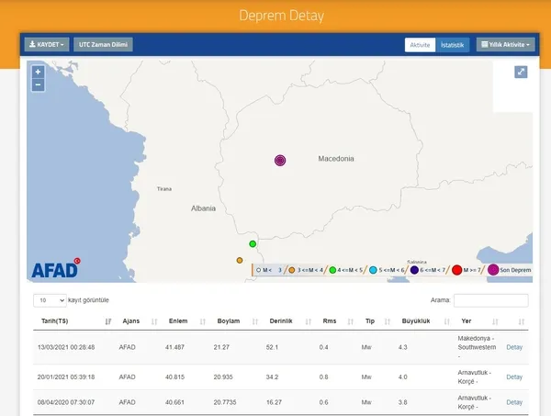Click depth value 52.1
The image size is (551, 416).
pyautogui.click(x=272, y=347)
